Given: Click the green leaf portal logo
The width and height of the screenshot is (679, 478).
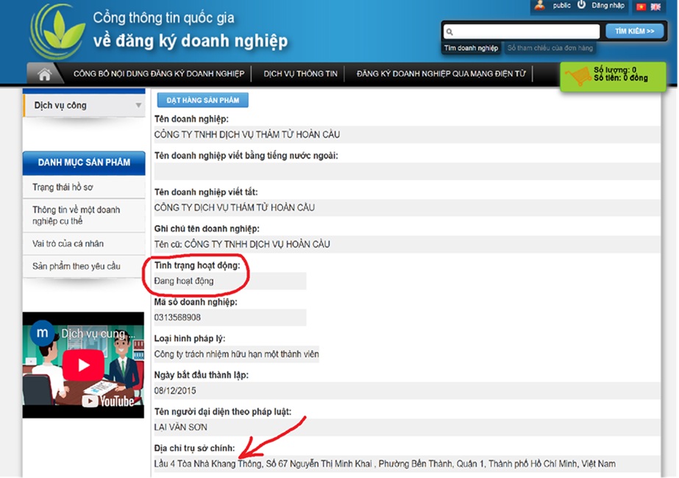Looking at the screenshot, I should (x=57, y=31).
